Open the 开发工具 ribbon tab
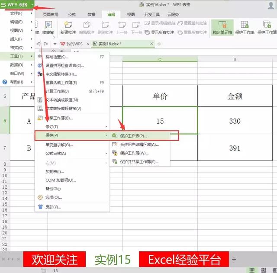Viewport: 277px width, 273px height. pyautogui.click(x=152, y=14)
